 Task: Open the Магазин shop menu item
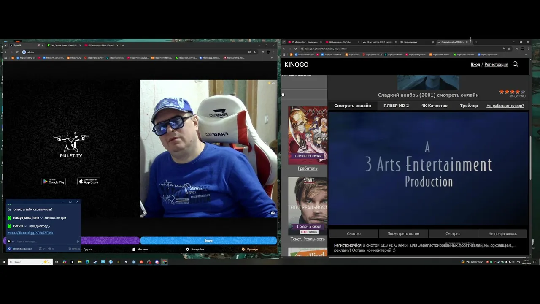tap(140, 250)
